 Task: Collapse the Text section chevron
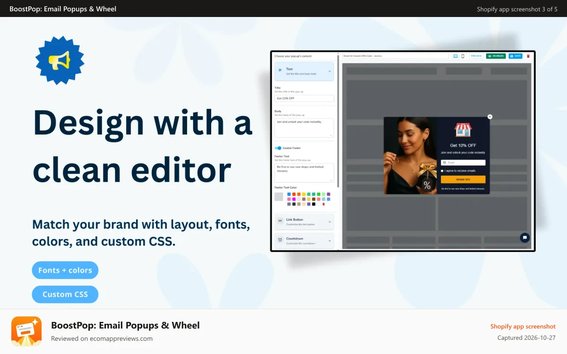pyautogui.click(x=329, y=71)
